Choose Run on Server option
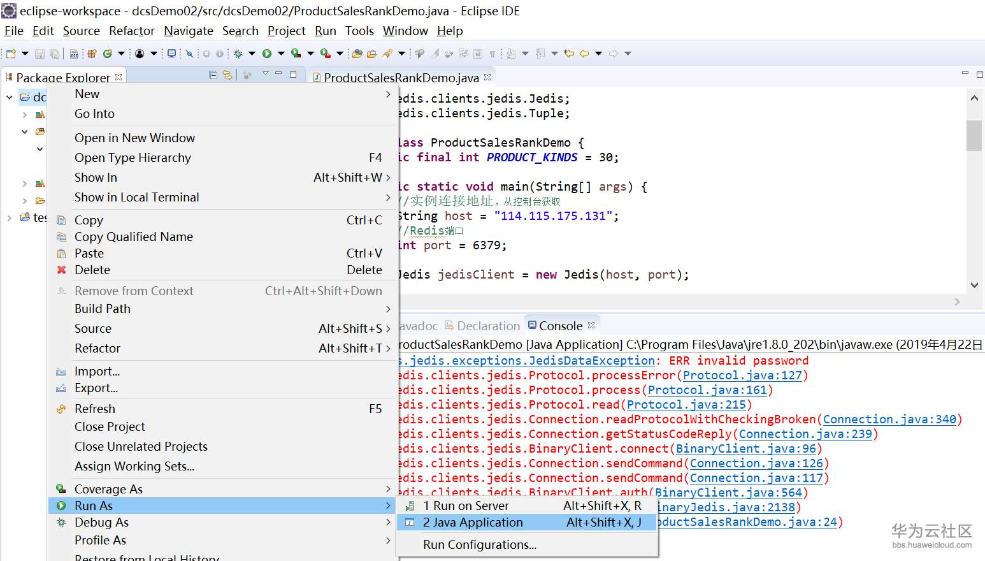This screenshot has width=985, height=561. (526, 506)
